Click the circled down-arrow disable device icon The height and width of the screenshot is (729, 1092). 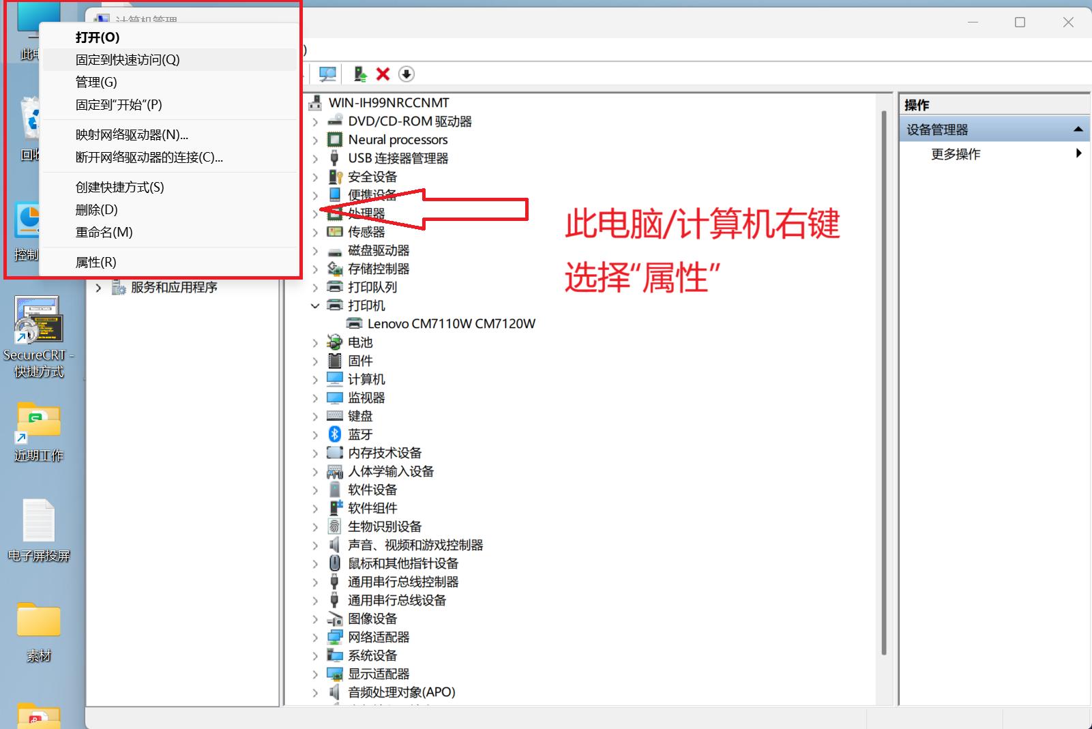tap(407, 74)
